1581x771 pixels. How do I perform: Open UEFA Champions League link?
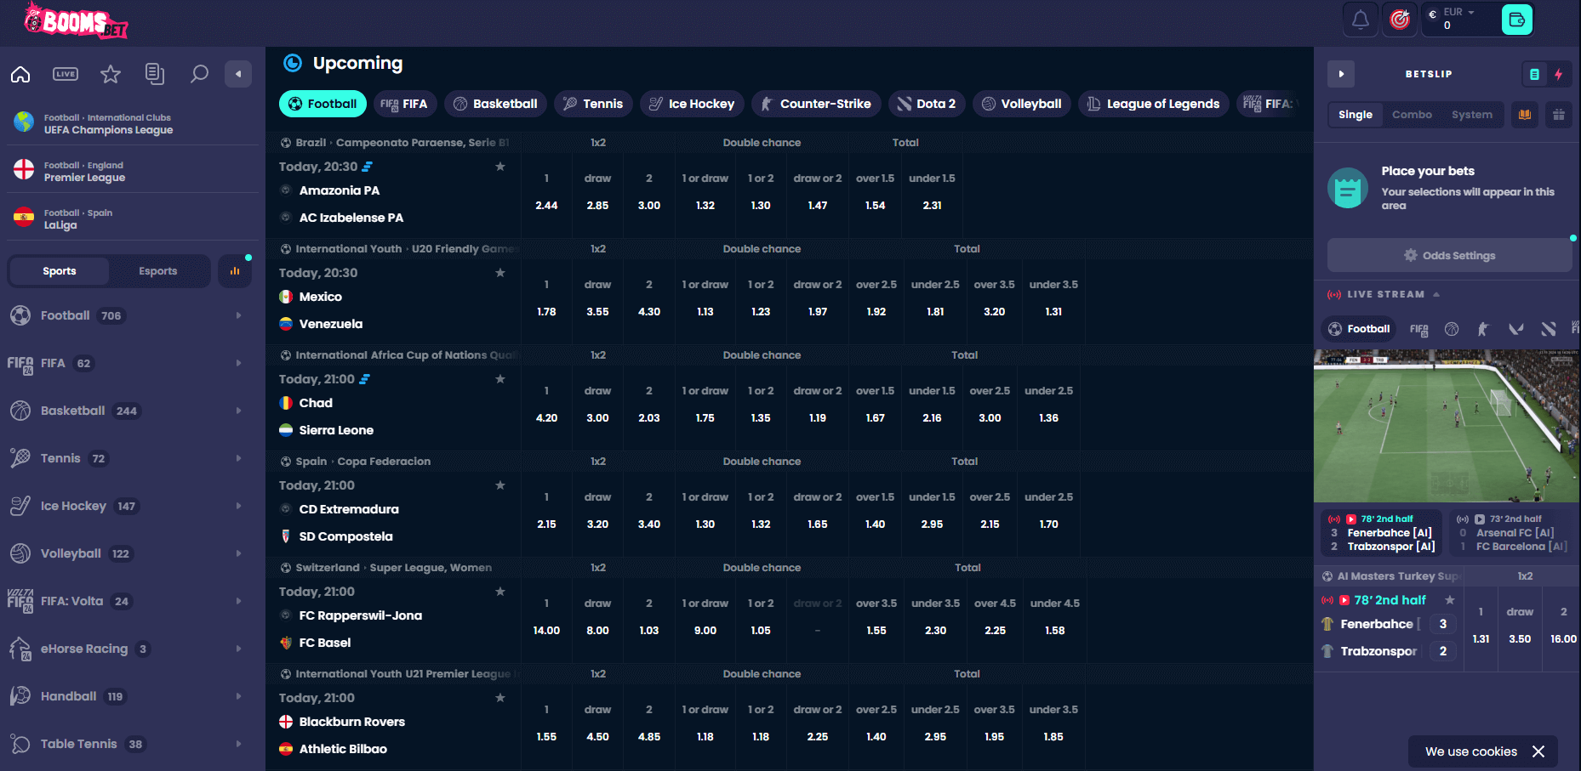point(133,123)
